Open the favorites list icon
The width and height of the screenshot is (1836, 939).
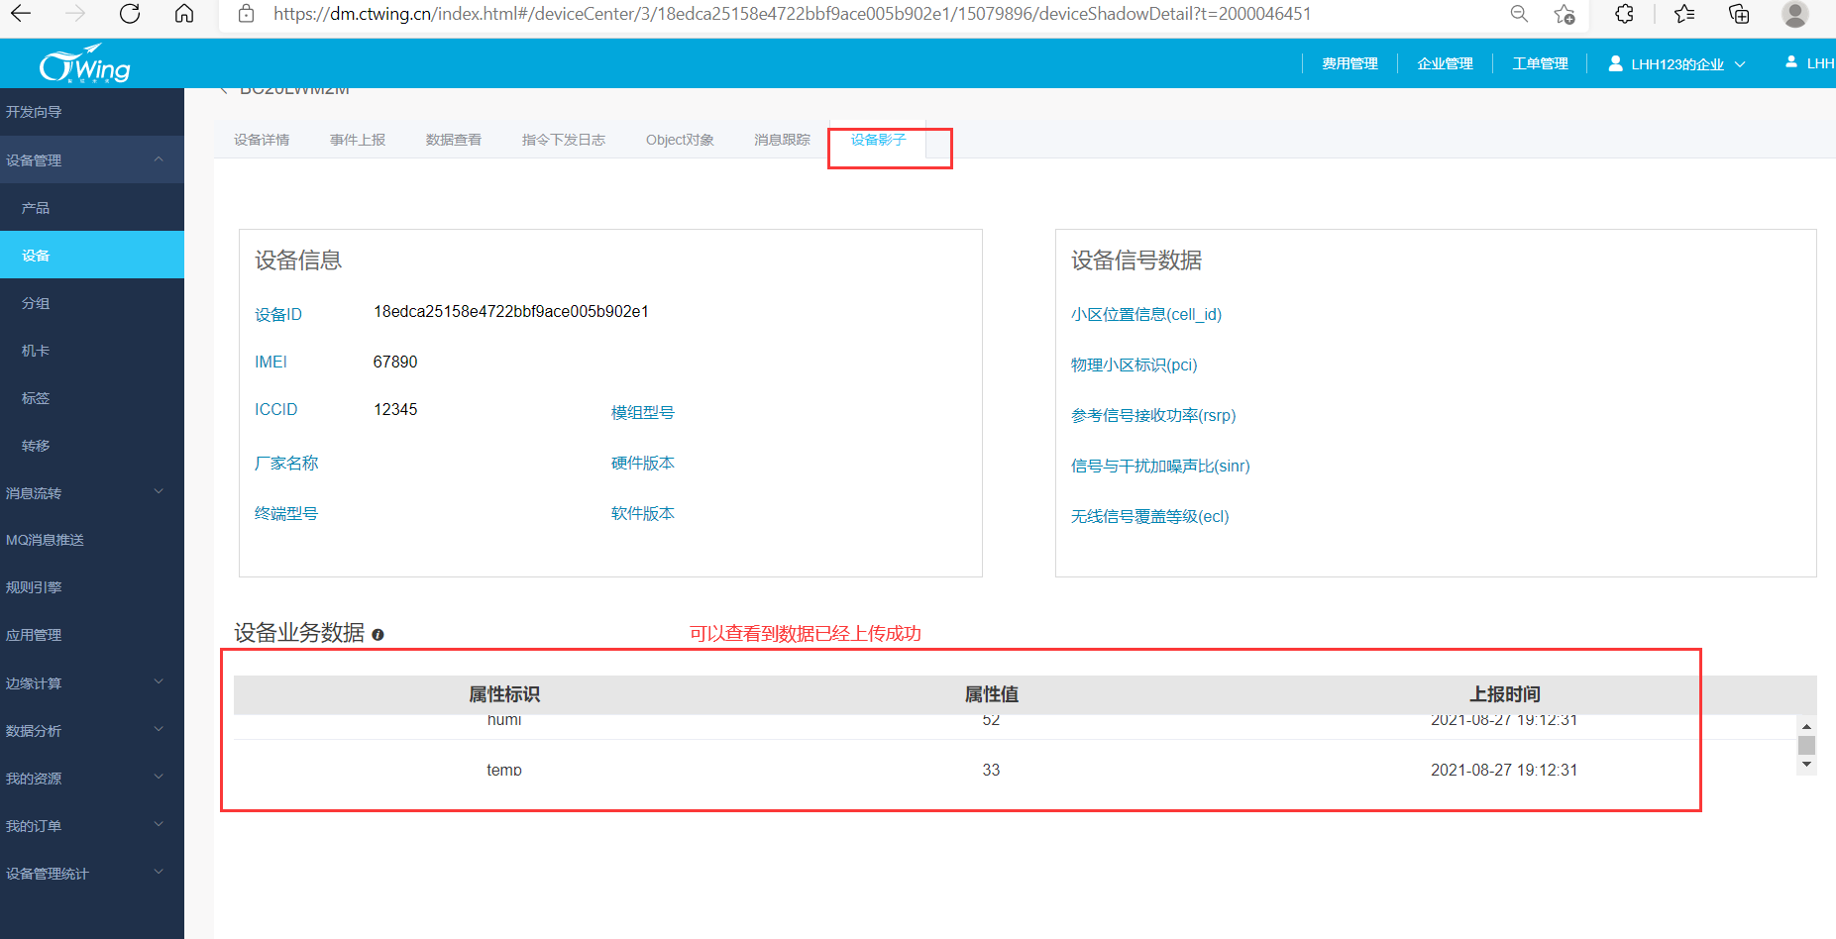coord(1684,14)
